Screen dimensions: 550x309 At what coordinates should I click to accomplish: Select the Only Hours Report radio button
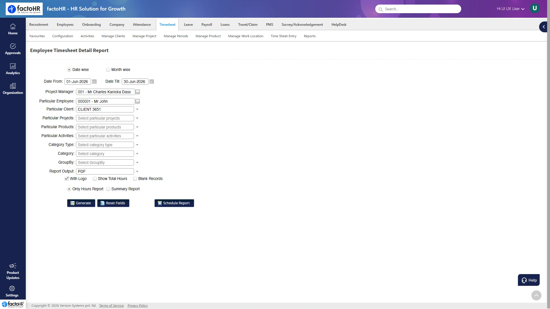(x=69, y=189)
